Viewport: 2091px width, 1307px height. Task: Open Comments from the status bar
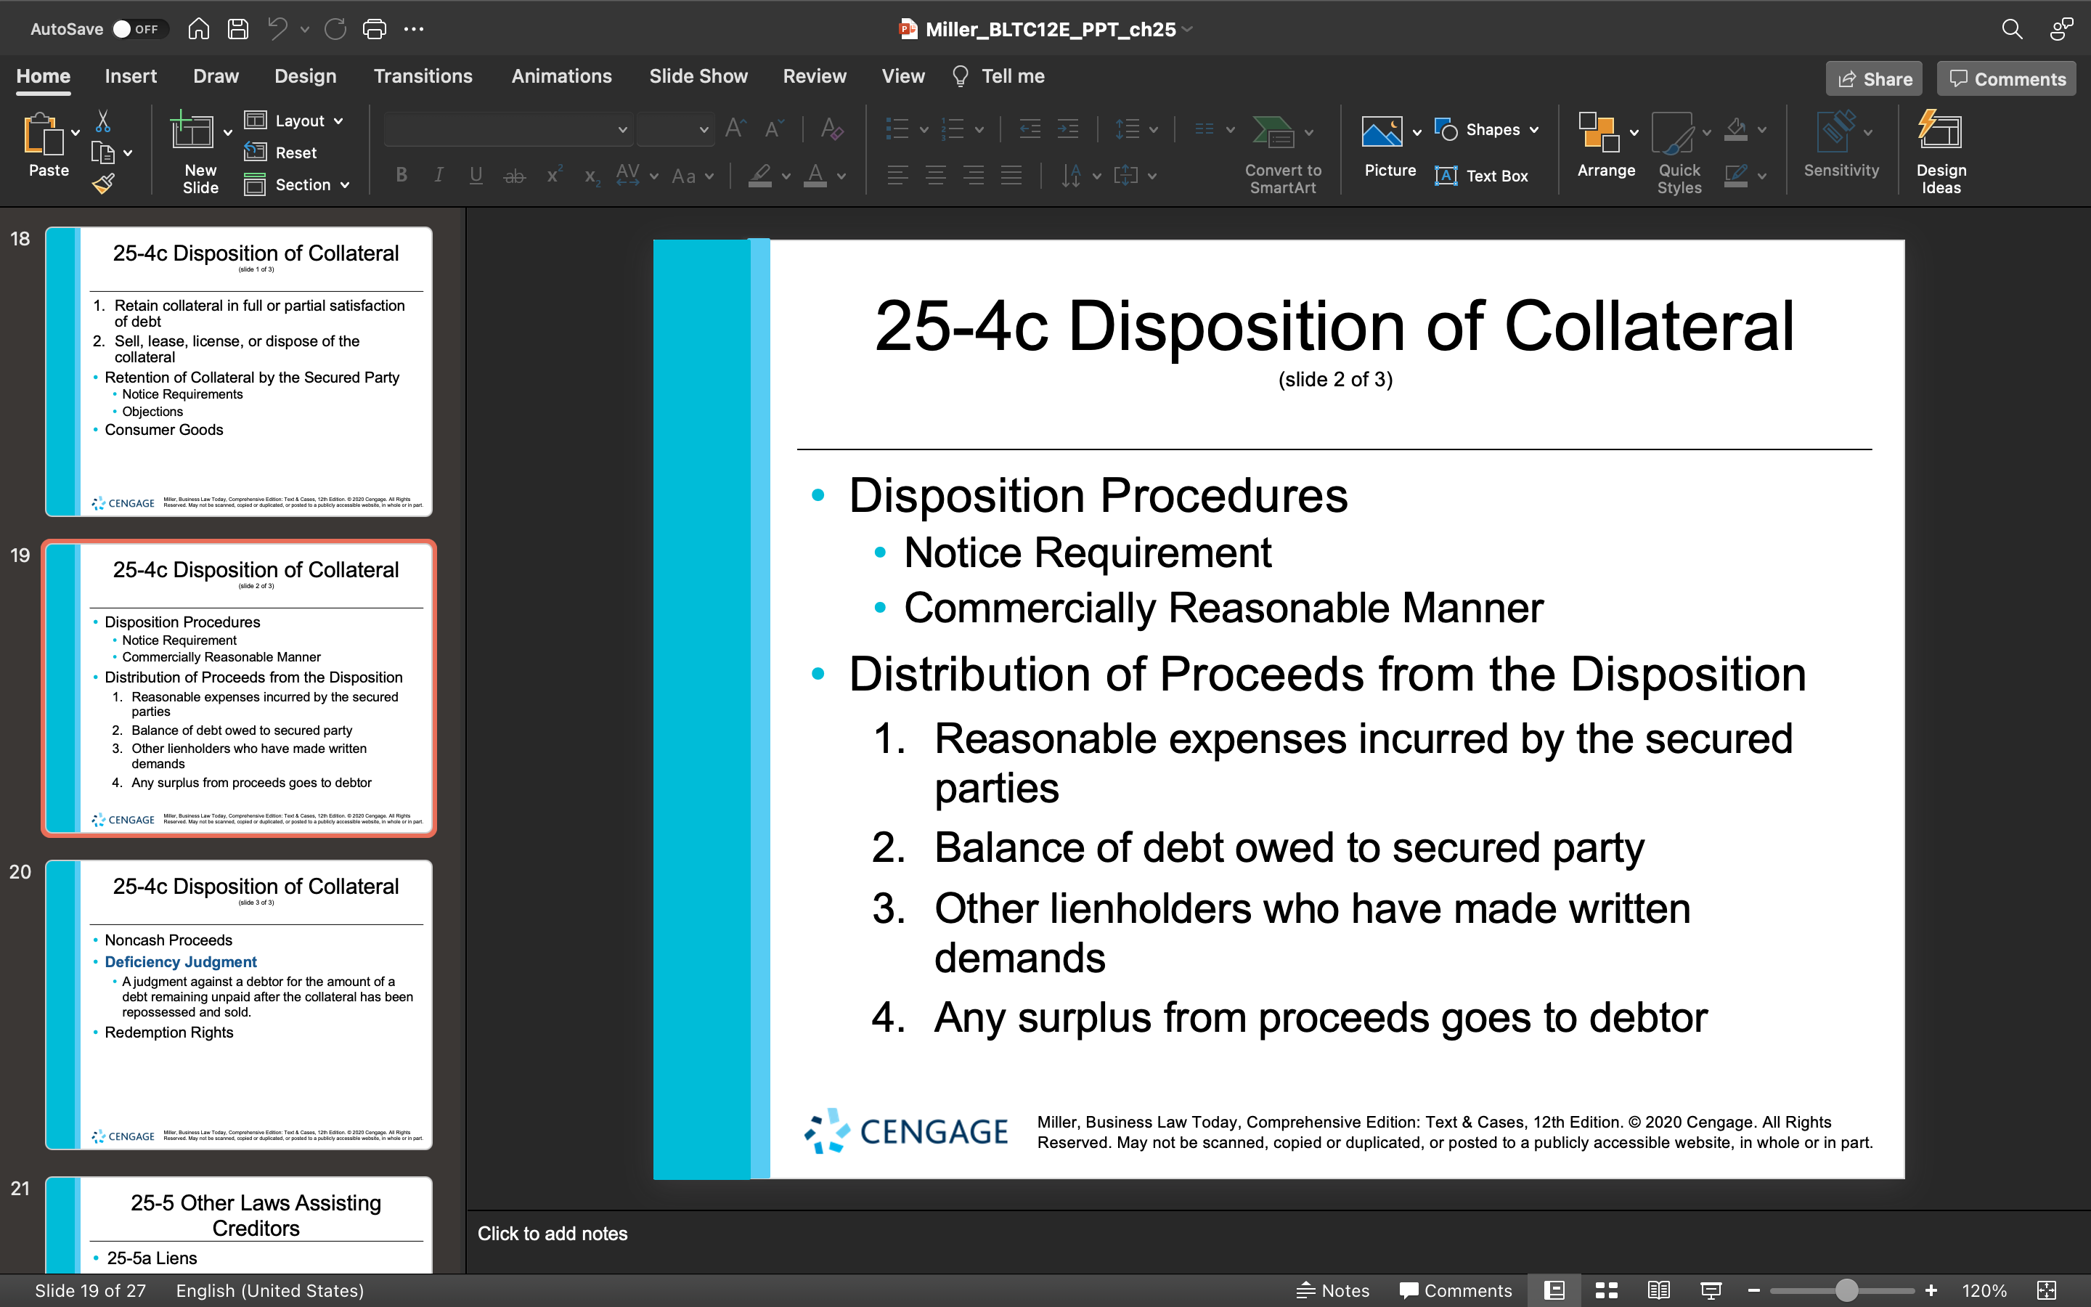click(1456, 1290)
